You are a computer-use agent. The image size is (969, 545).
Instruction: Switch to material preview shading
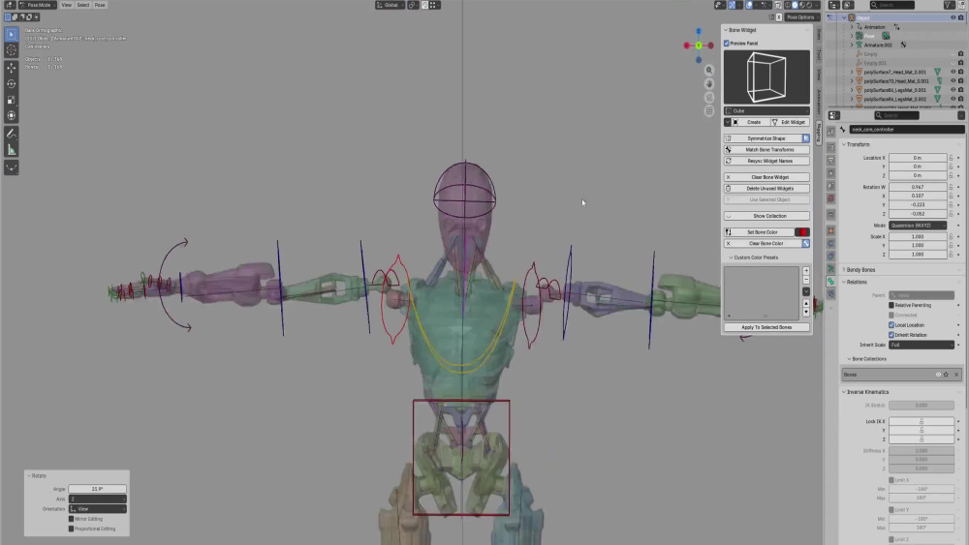801,5
